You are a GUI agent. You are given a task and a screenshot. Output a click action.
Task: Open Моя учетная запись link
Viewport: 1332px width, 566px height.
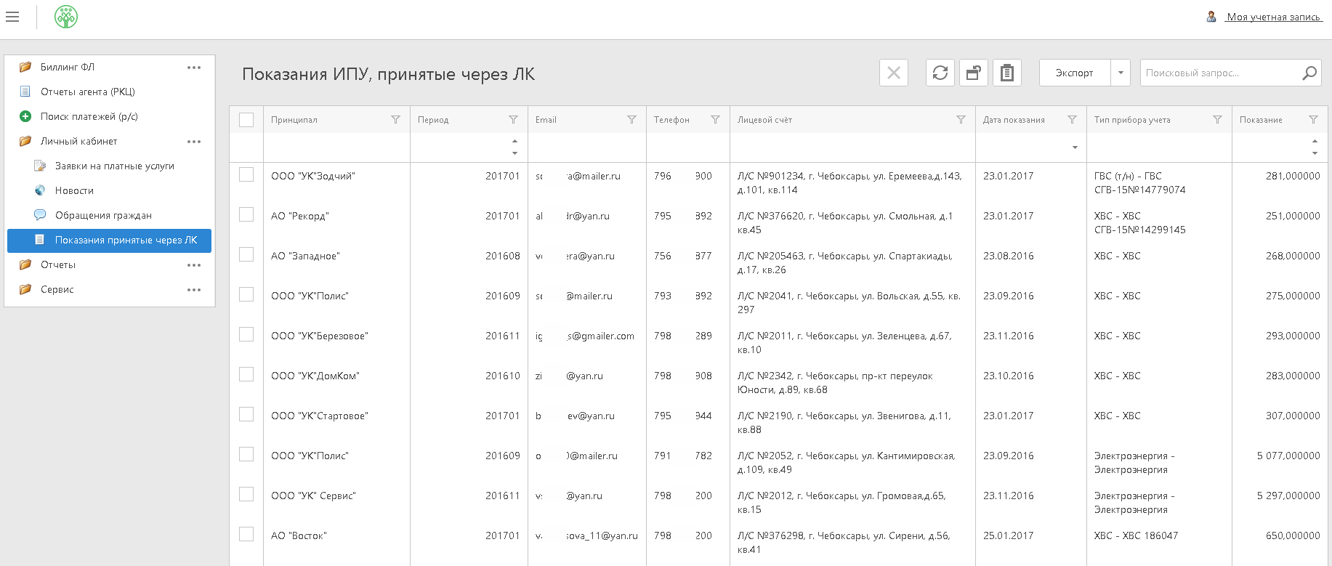(1272, 17)
